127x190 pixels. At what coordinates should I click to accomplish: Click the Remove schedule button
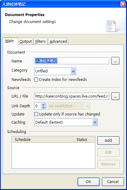coord(108,164)
